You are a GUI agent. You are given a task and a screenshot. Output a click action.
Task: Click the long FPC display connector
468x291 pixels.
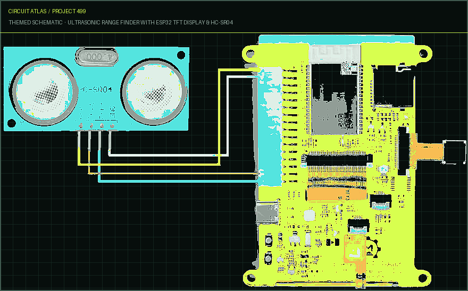click(337, 160)
